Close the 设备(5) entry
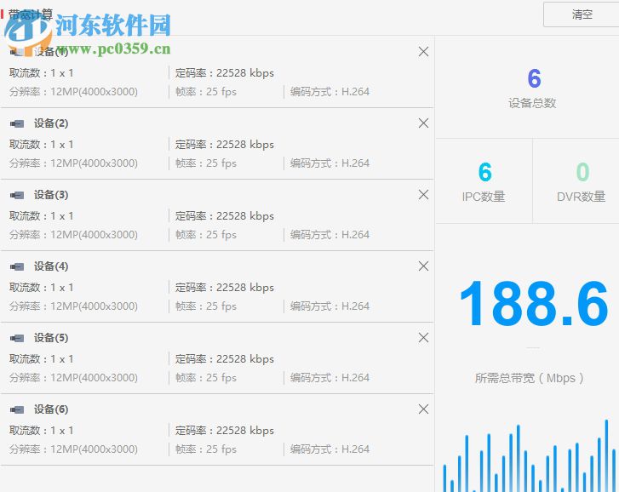The height and width of the screenshot is (492, 619). pos(423,337)
